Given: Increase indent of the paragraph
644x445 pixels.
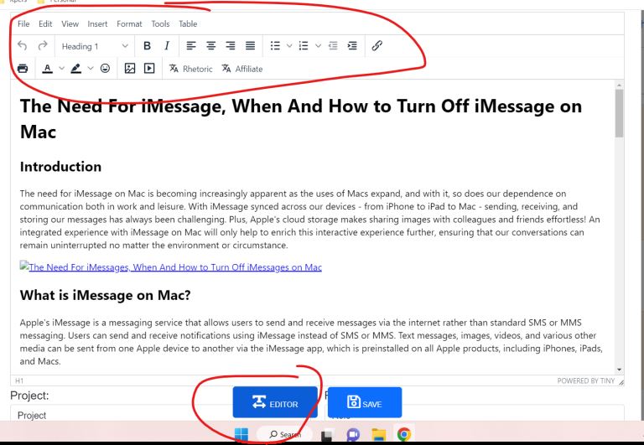Looking at the screenshot, I should point(352,45).
